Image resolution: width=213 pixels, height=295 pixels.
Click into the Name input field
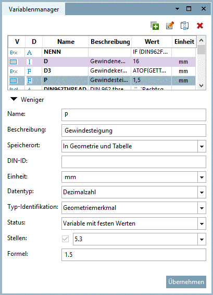pyautogui.click(x=134, y=115)
